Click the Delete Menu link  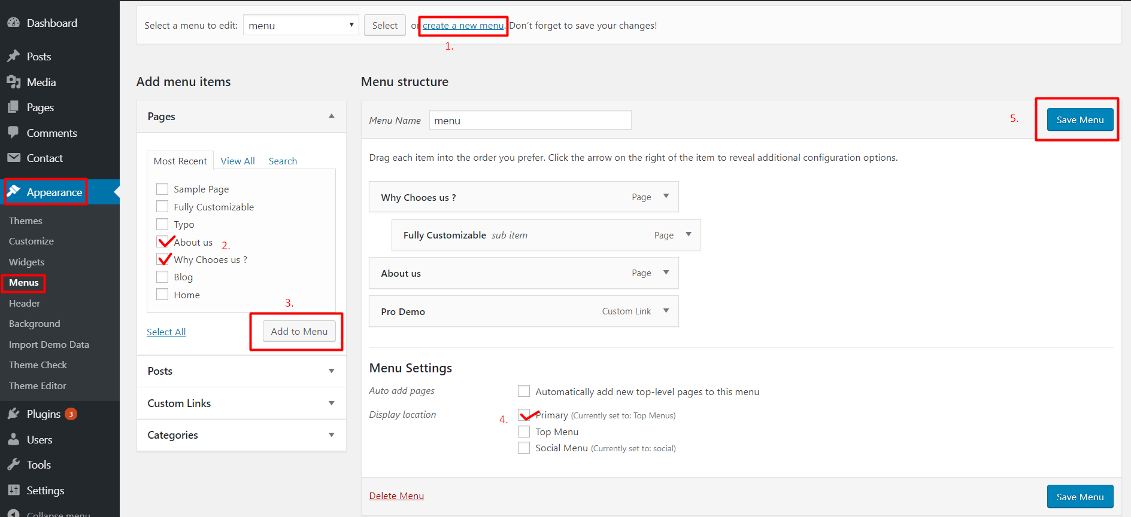click(396, 495)
